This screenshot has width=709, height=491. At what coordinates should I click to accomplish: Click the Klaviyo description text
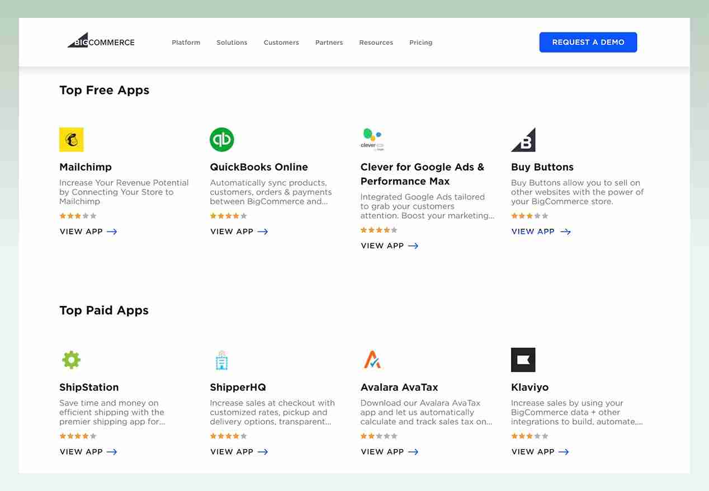[x=577, y=412]
